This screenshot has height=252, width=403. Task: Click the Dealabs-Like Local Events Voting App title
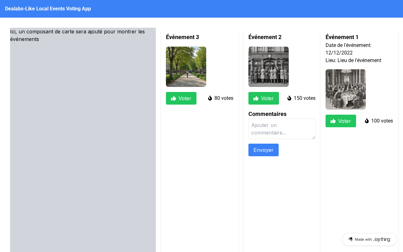click(x=48, y=9)
